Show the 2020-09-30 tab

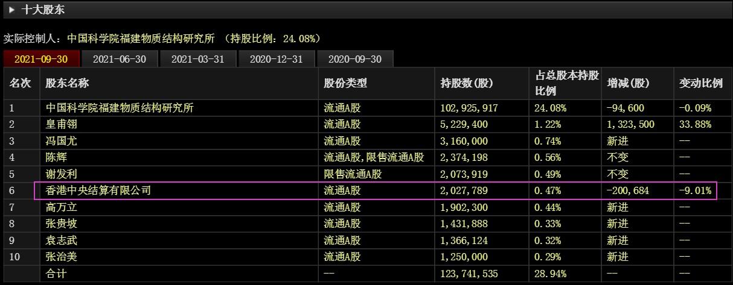tap(354, 59)
